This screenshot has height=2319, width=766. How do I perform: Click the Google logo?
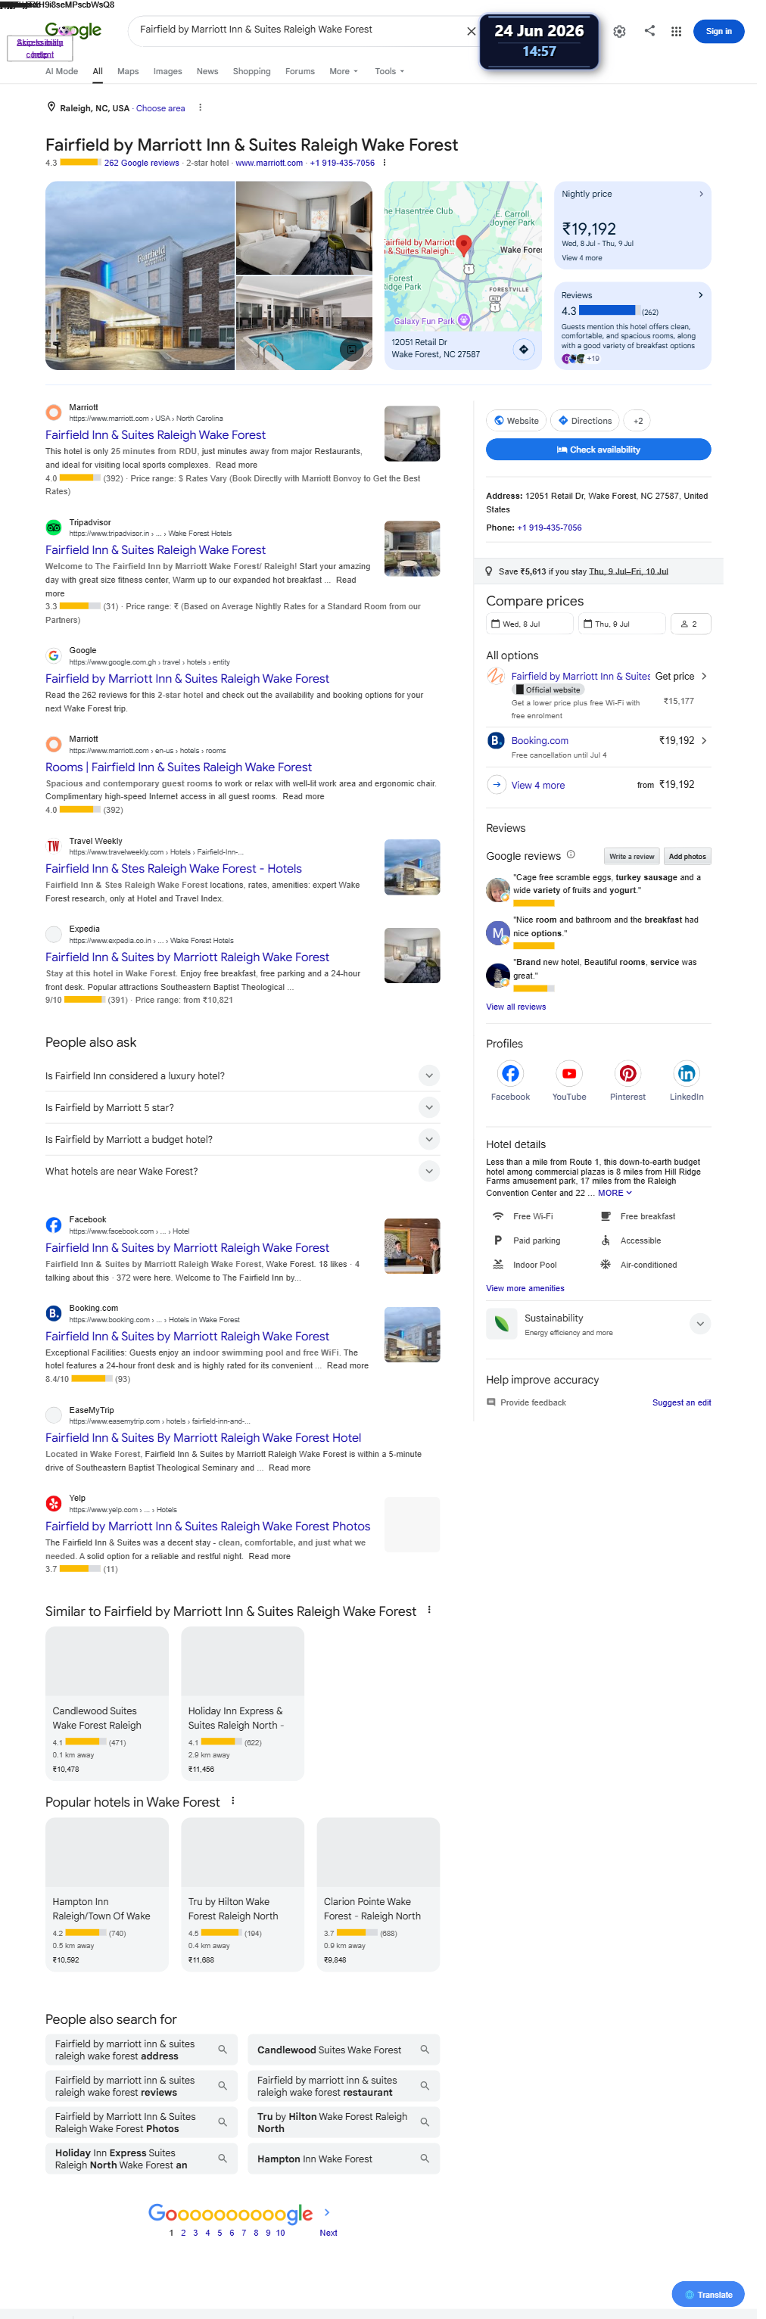tap(73, 30)
